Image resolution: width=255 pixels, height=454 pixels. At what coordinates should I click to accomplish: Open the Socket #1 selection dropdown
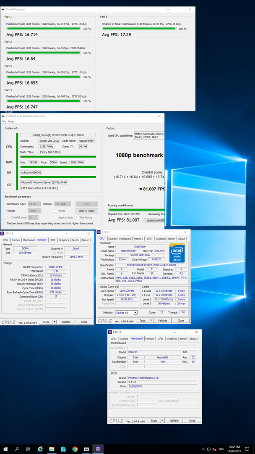pyautogui.click(x=127, y=313)
